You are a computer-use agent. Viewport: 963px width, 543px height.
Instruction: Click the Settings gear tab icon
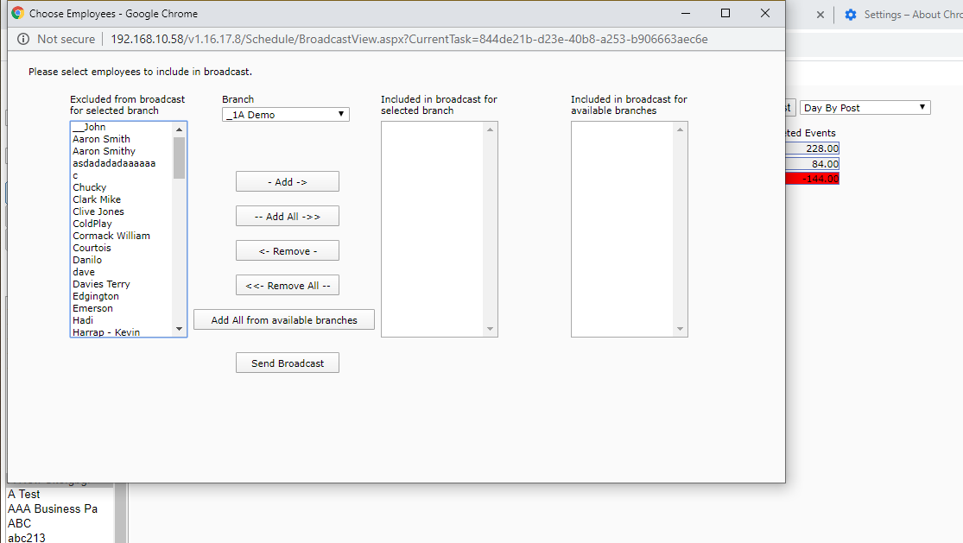pos(851,15)
